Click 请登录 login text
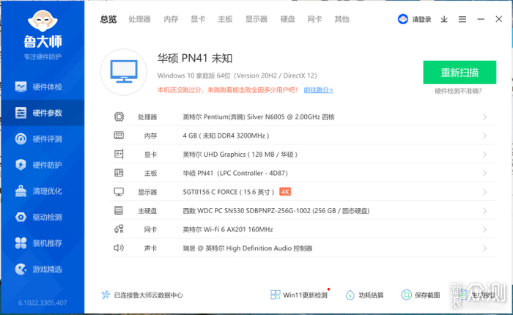The height and width of the screenshot is (315, 513). coord(421,19)
